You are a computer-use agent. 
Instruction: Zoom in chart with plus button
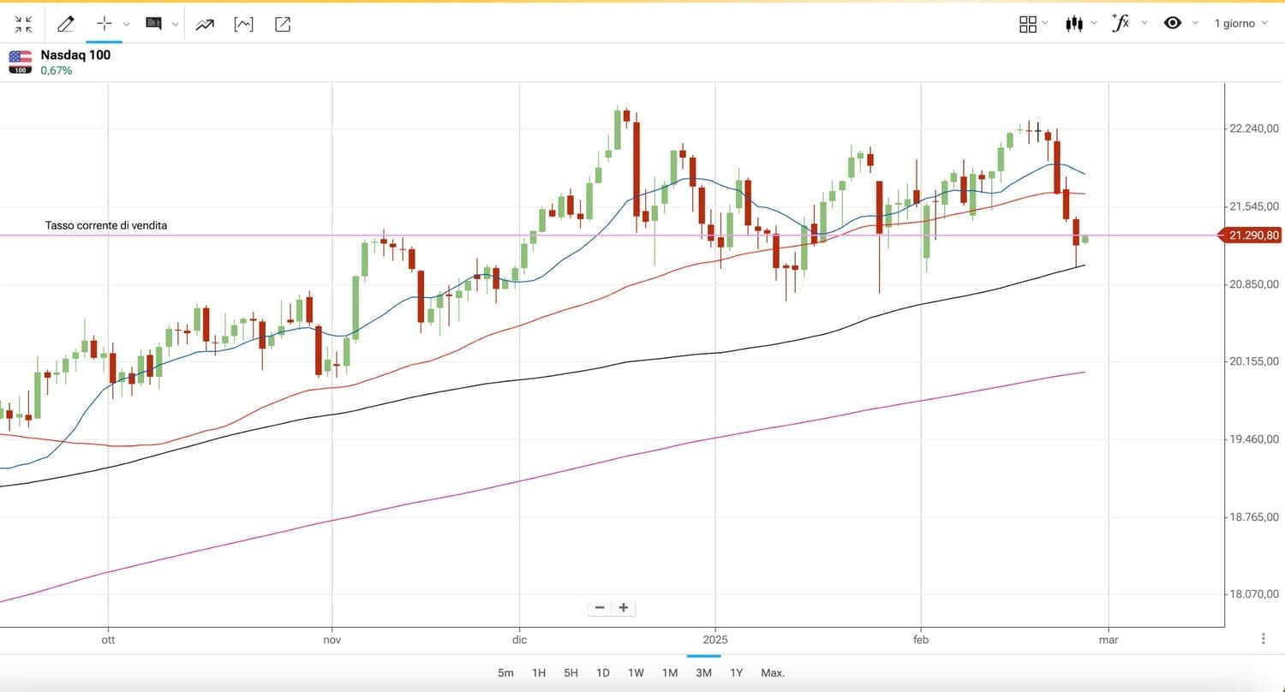coord(624,608)
